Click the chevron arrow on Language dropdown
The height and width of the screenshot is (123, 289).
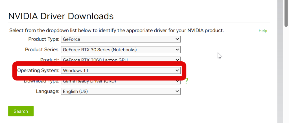click(x=177, y=91)
